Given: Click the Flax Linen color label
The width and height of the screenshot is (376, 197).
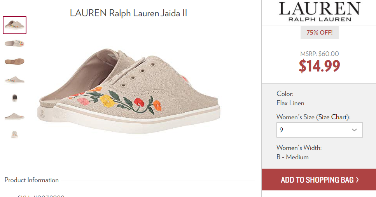Looking at the screenshot, I should tap(290, 103).
